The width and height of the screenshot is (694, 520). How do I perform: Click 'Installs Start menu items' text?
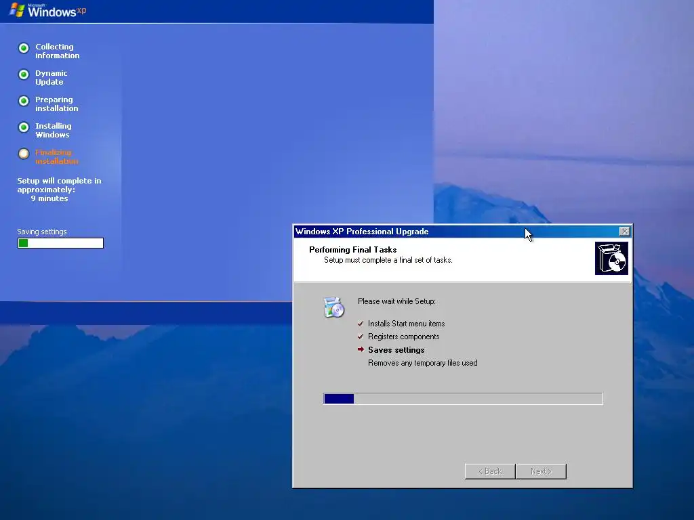tap(407, 324)
